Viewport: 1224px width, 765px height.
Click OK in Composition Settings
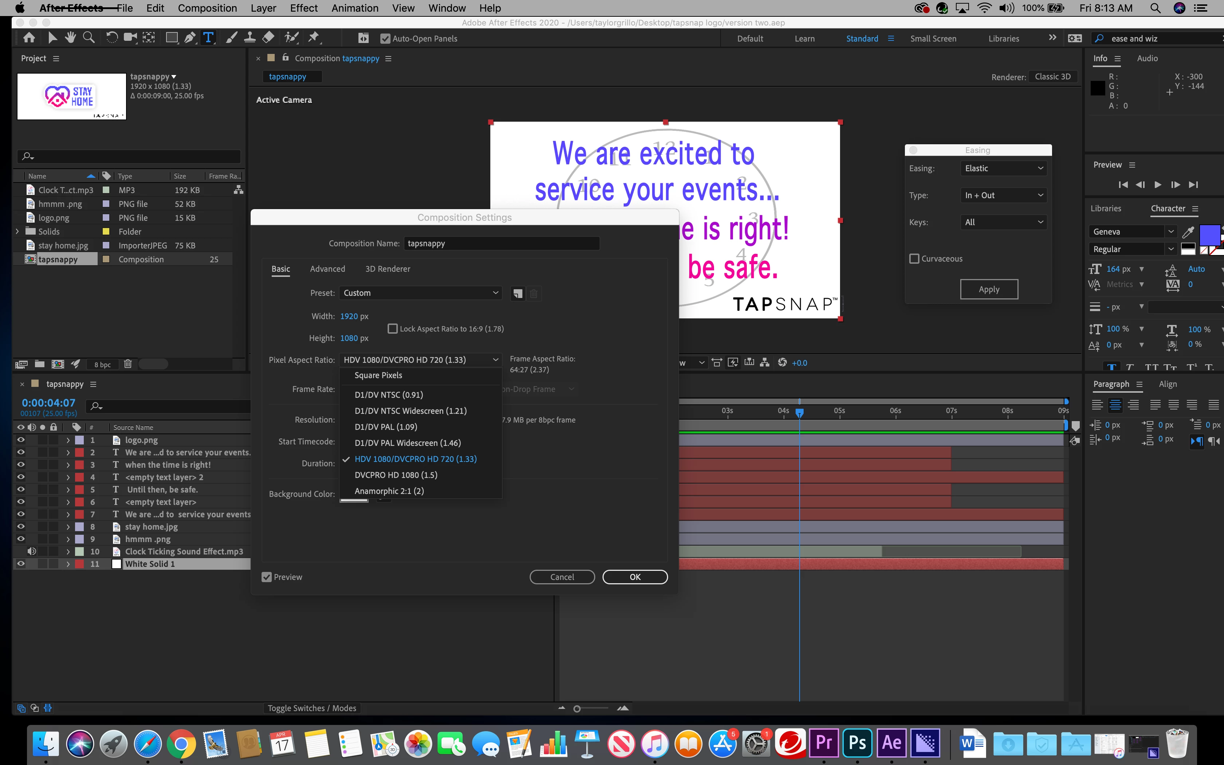point(635,577)
